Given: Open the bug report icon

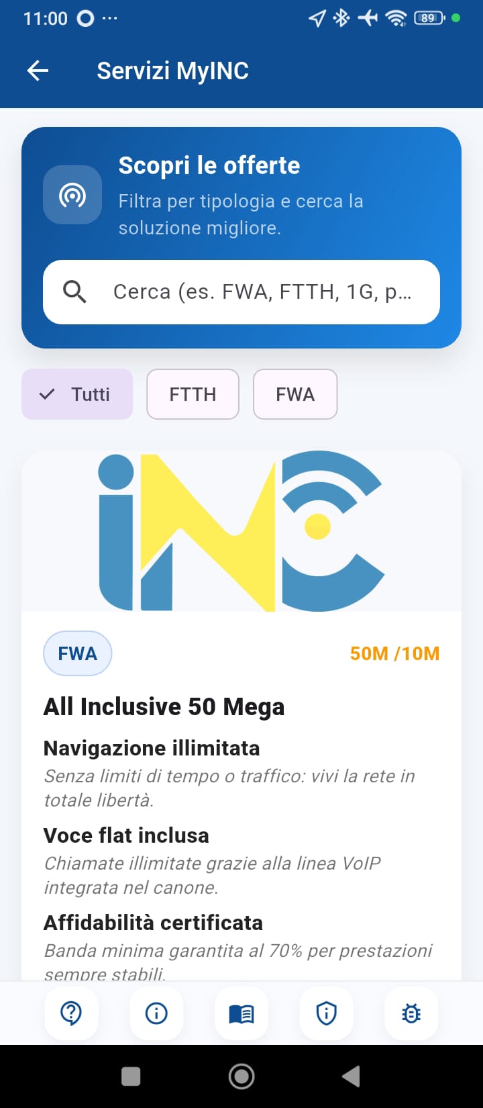Looking at the screenshot, I should click(x=411, y=1013).
